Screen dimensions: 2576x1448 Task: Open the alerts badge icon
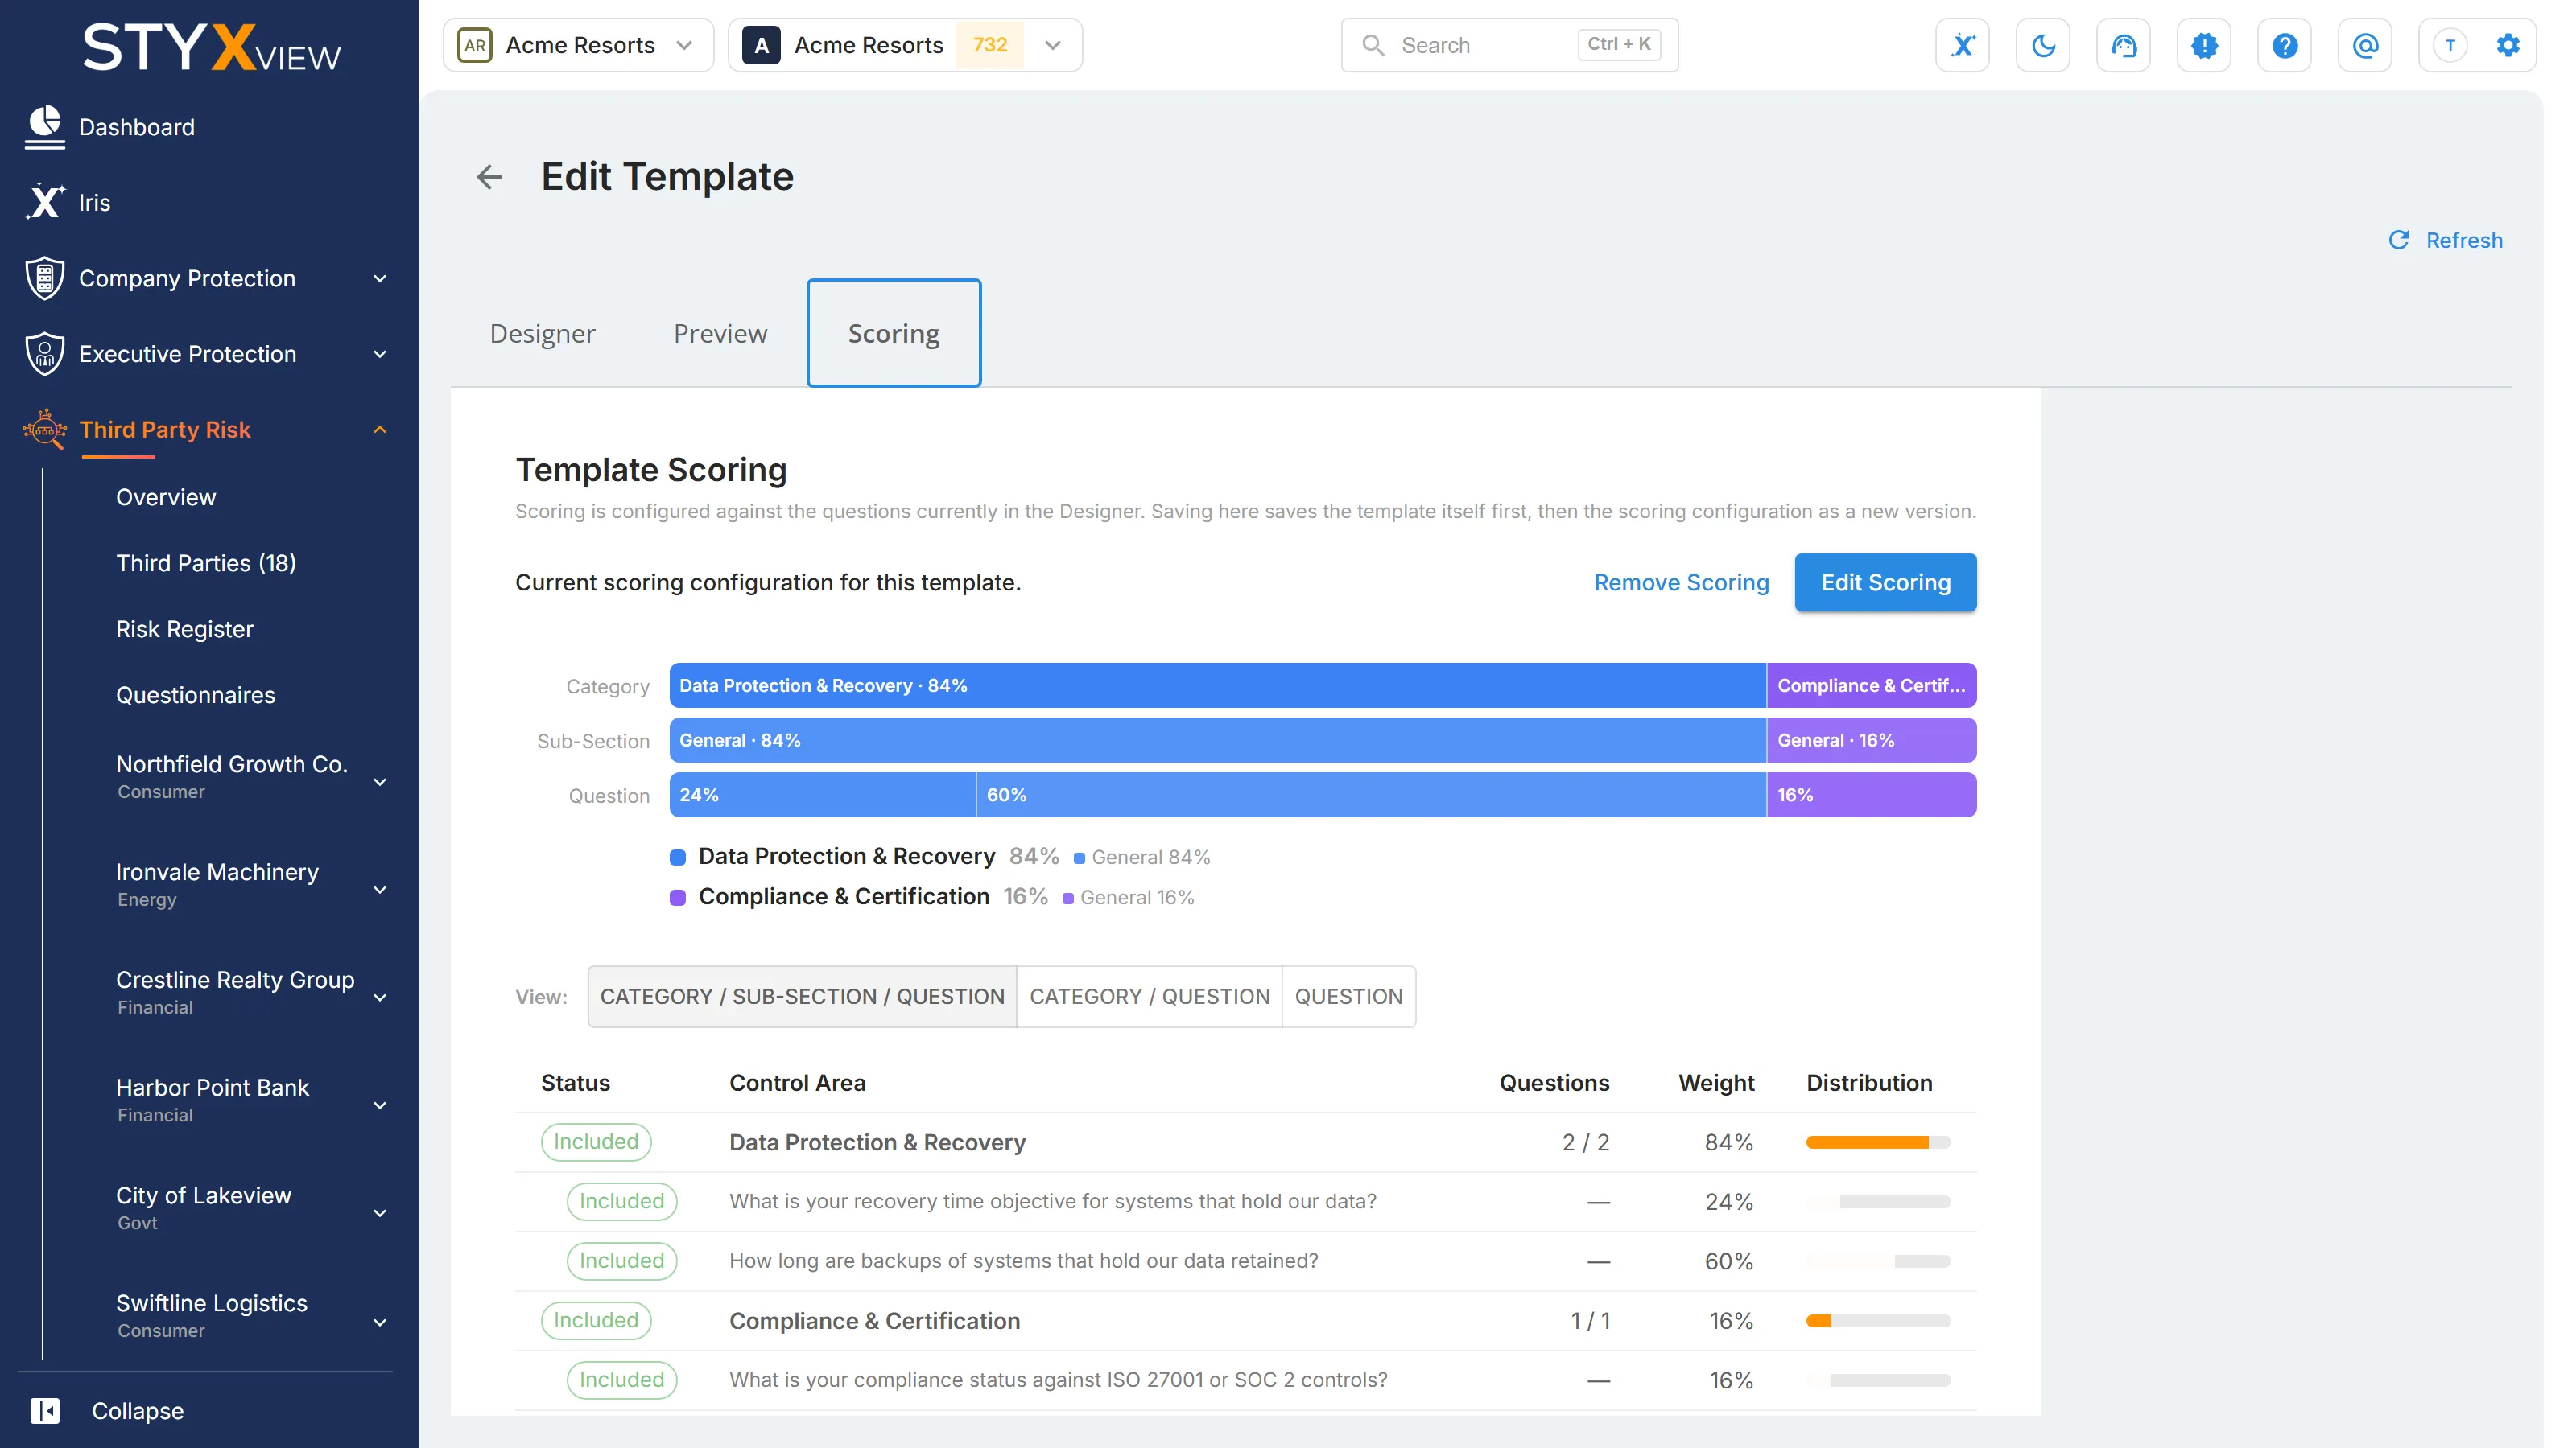pos(2204,45)
